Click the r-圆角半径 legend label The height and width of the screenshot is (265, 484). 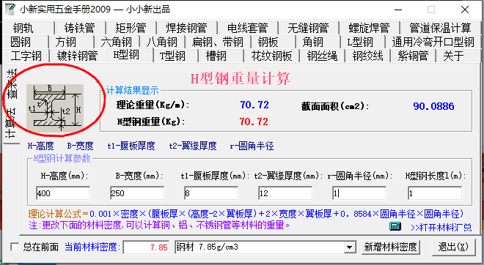click(252, 146)
